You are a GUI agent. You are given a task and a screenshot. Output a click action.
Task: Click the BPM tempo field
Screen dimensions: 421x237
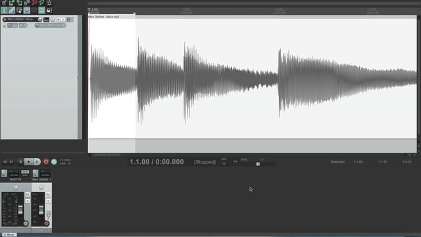click(224, 161)
